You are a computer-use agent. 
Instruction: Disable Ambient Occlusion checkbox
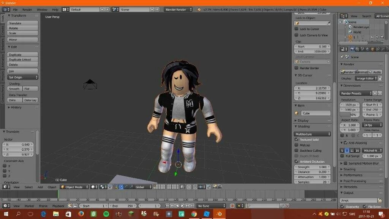click(296, 161)
